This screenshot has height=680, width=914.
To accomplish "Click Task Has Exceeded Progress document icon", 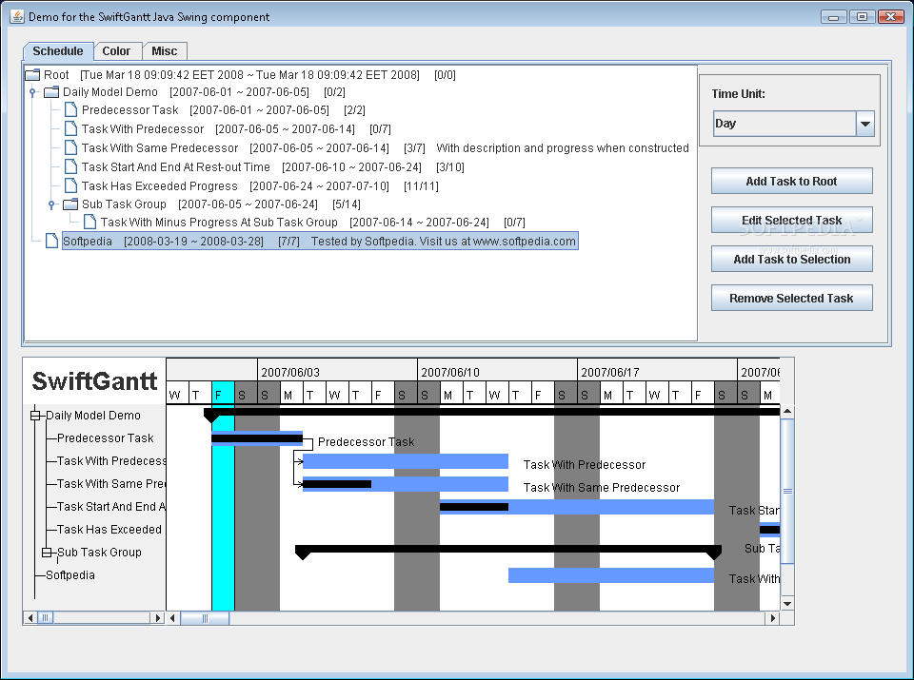I will (70, 185).
